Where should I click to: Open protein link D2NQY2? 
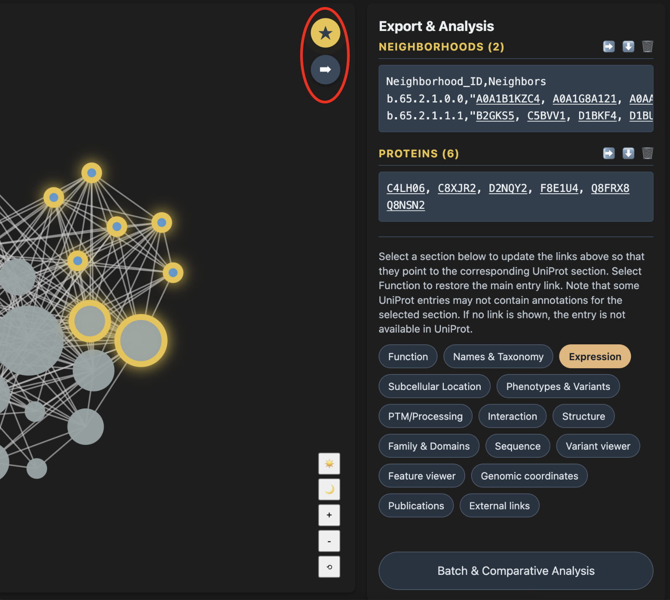508,188
